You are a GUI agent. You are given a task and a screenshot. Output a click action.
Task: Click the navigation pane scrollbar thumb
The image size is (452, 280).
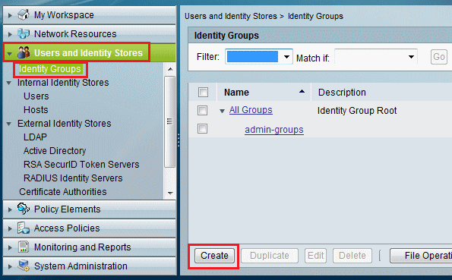pyautogui.click(x=170, y=121)
